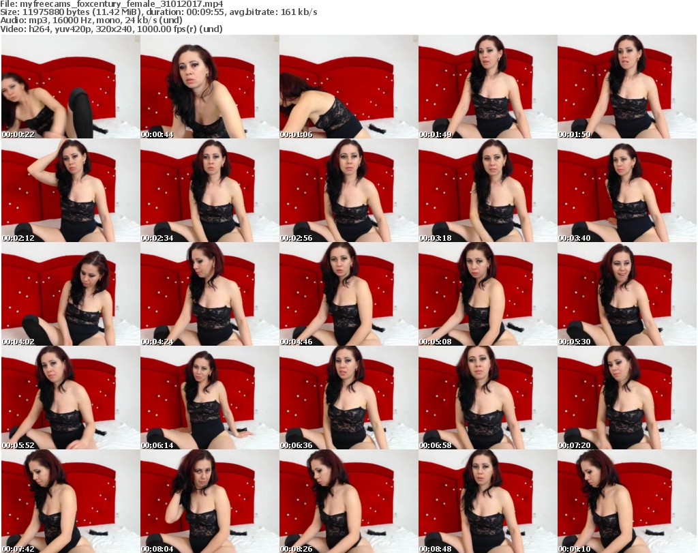This screenshot has width=698, height=553.
Task: Choose the frame stamped 00:06:14
Action: tap(210, 398)
